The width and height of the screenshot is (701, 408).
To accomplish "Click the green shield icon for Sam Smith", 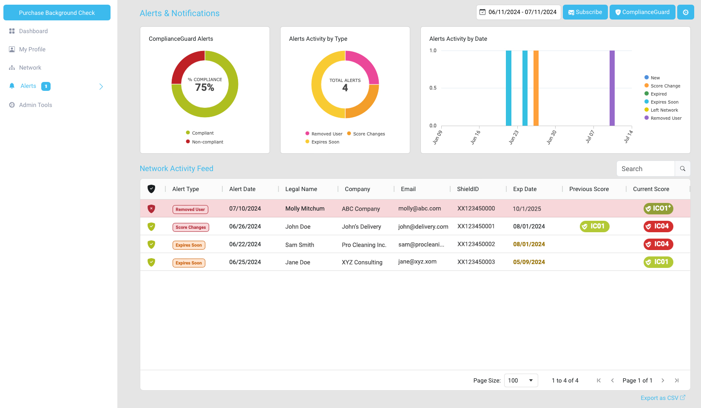I will 151,244.
